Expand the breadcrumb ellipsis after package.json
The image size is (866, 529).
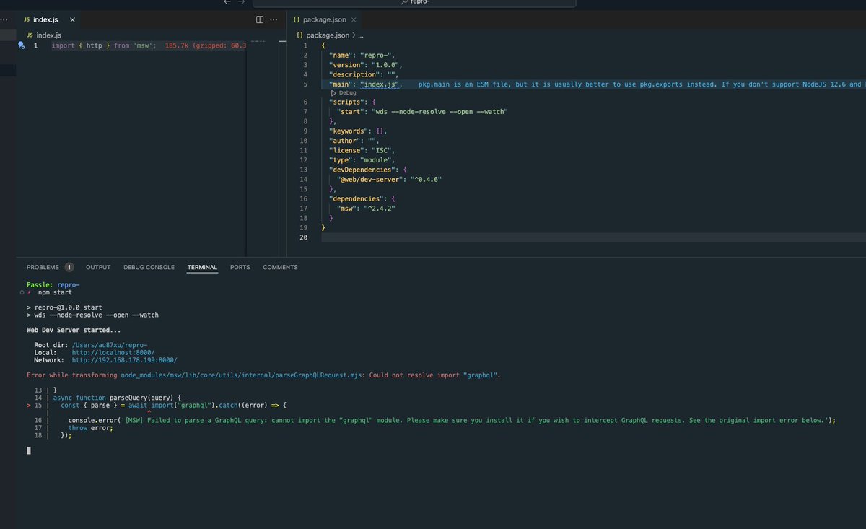362,35
